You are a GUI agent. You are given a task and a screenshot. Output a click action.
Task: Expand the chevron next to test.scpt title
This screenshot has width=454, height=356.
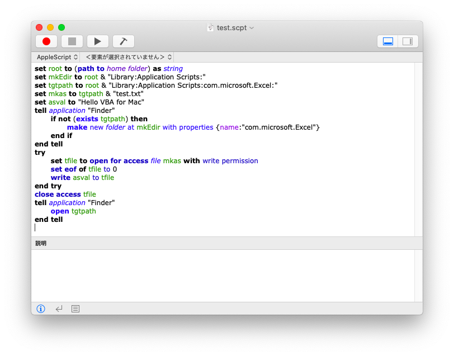pos(252,27)
